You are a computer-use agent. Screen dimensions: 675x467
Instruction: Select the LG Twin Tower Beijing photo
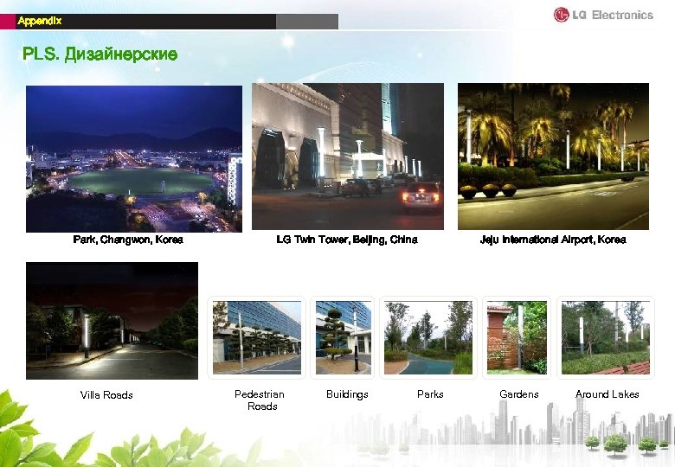[348, 156]
